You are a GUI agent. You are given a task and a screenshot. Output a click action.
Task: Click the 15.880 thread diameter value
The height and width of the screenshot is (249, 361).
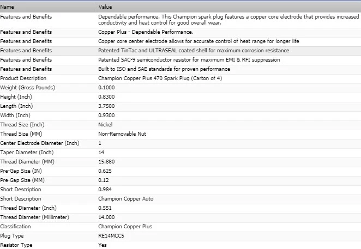(x=107, y=162)
